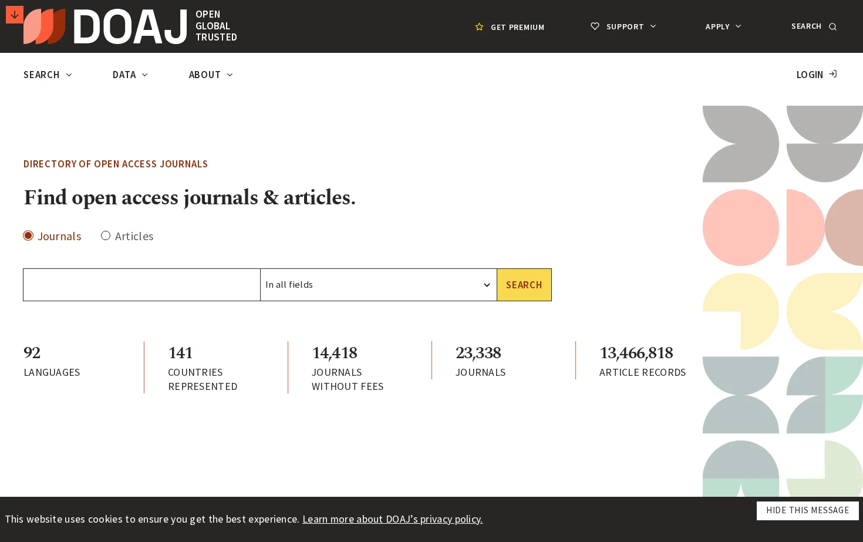Click the '13,466,818 Article Records' statistic
The image size is (863, 542).
click(x=642, y=361)
